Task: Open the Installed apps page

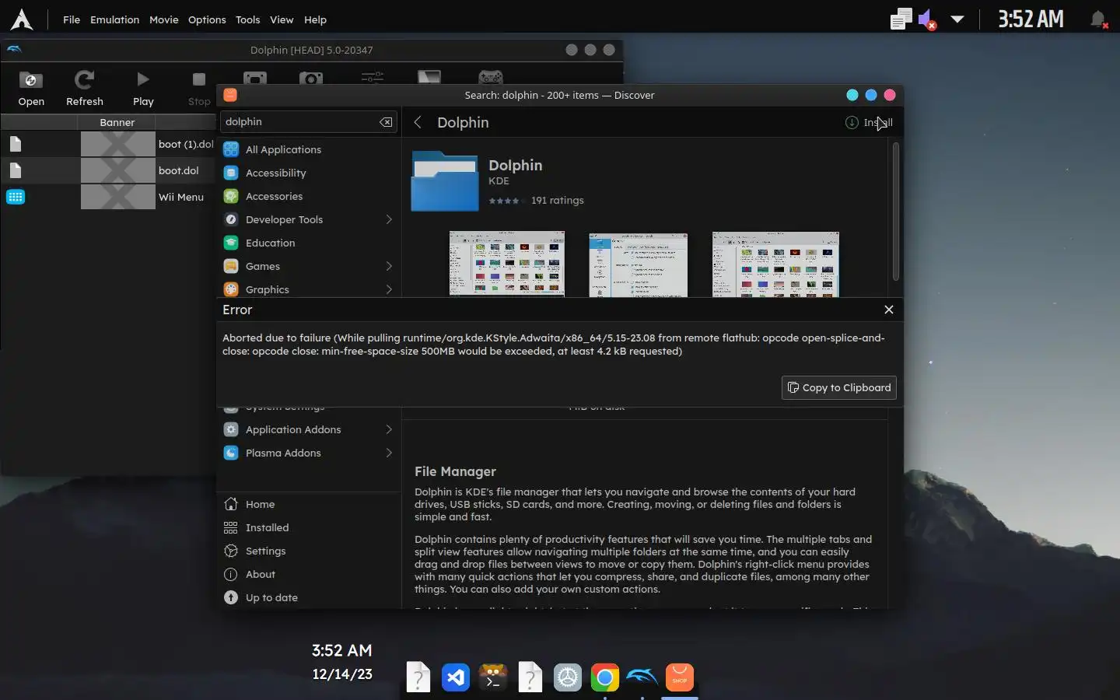Action: click(x=309, y=527)
